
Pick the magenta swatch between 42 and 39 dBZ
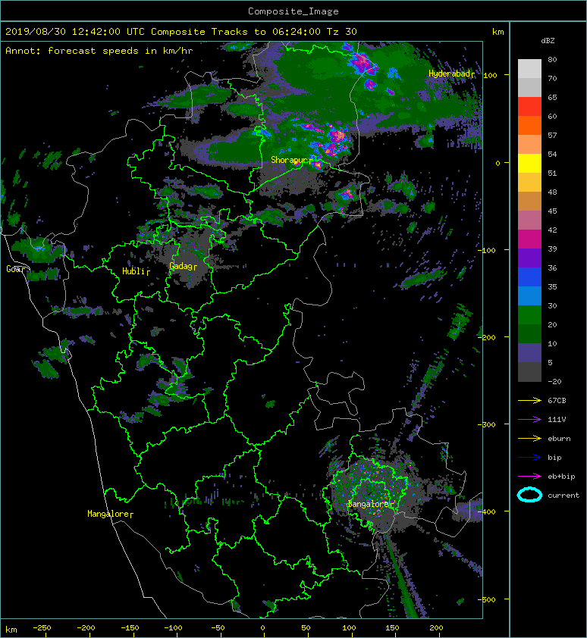point(529,239)
